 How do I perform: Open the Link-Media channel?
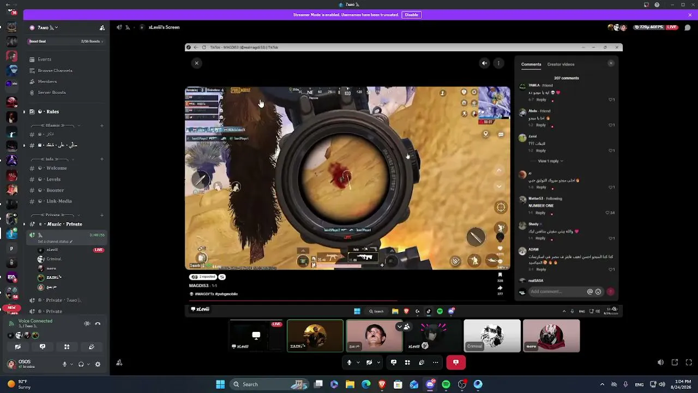click(x=66, y=201)
